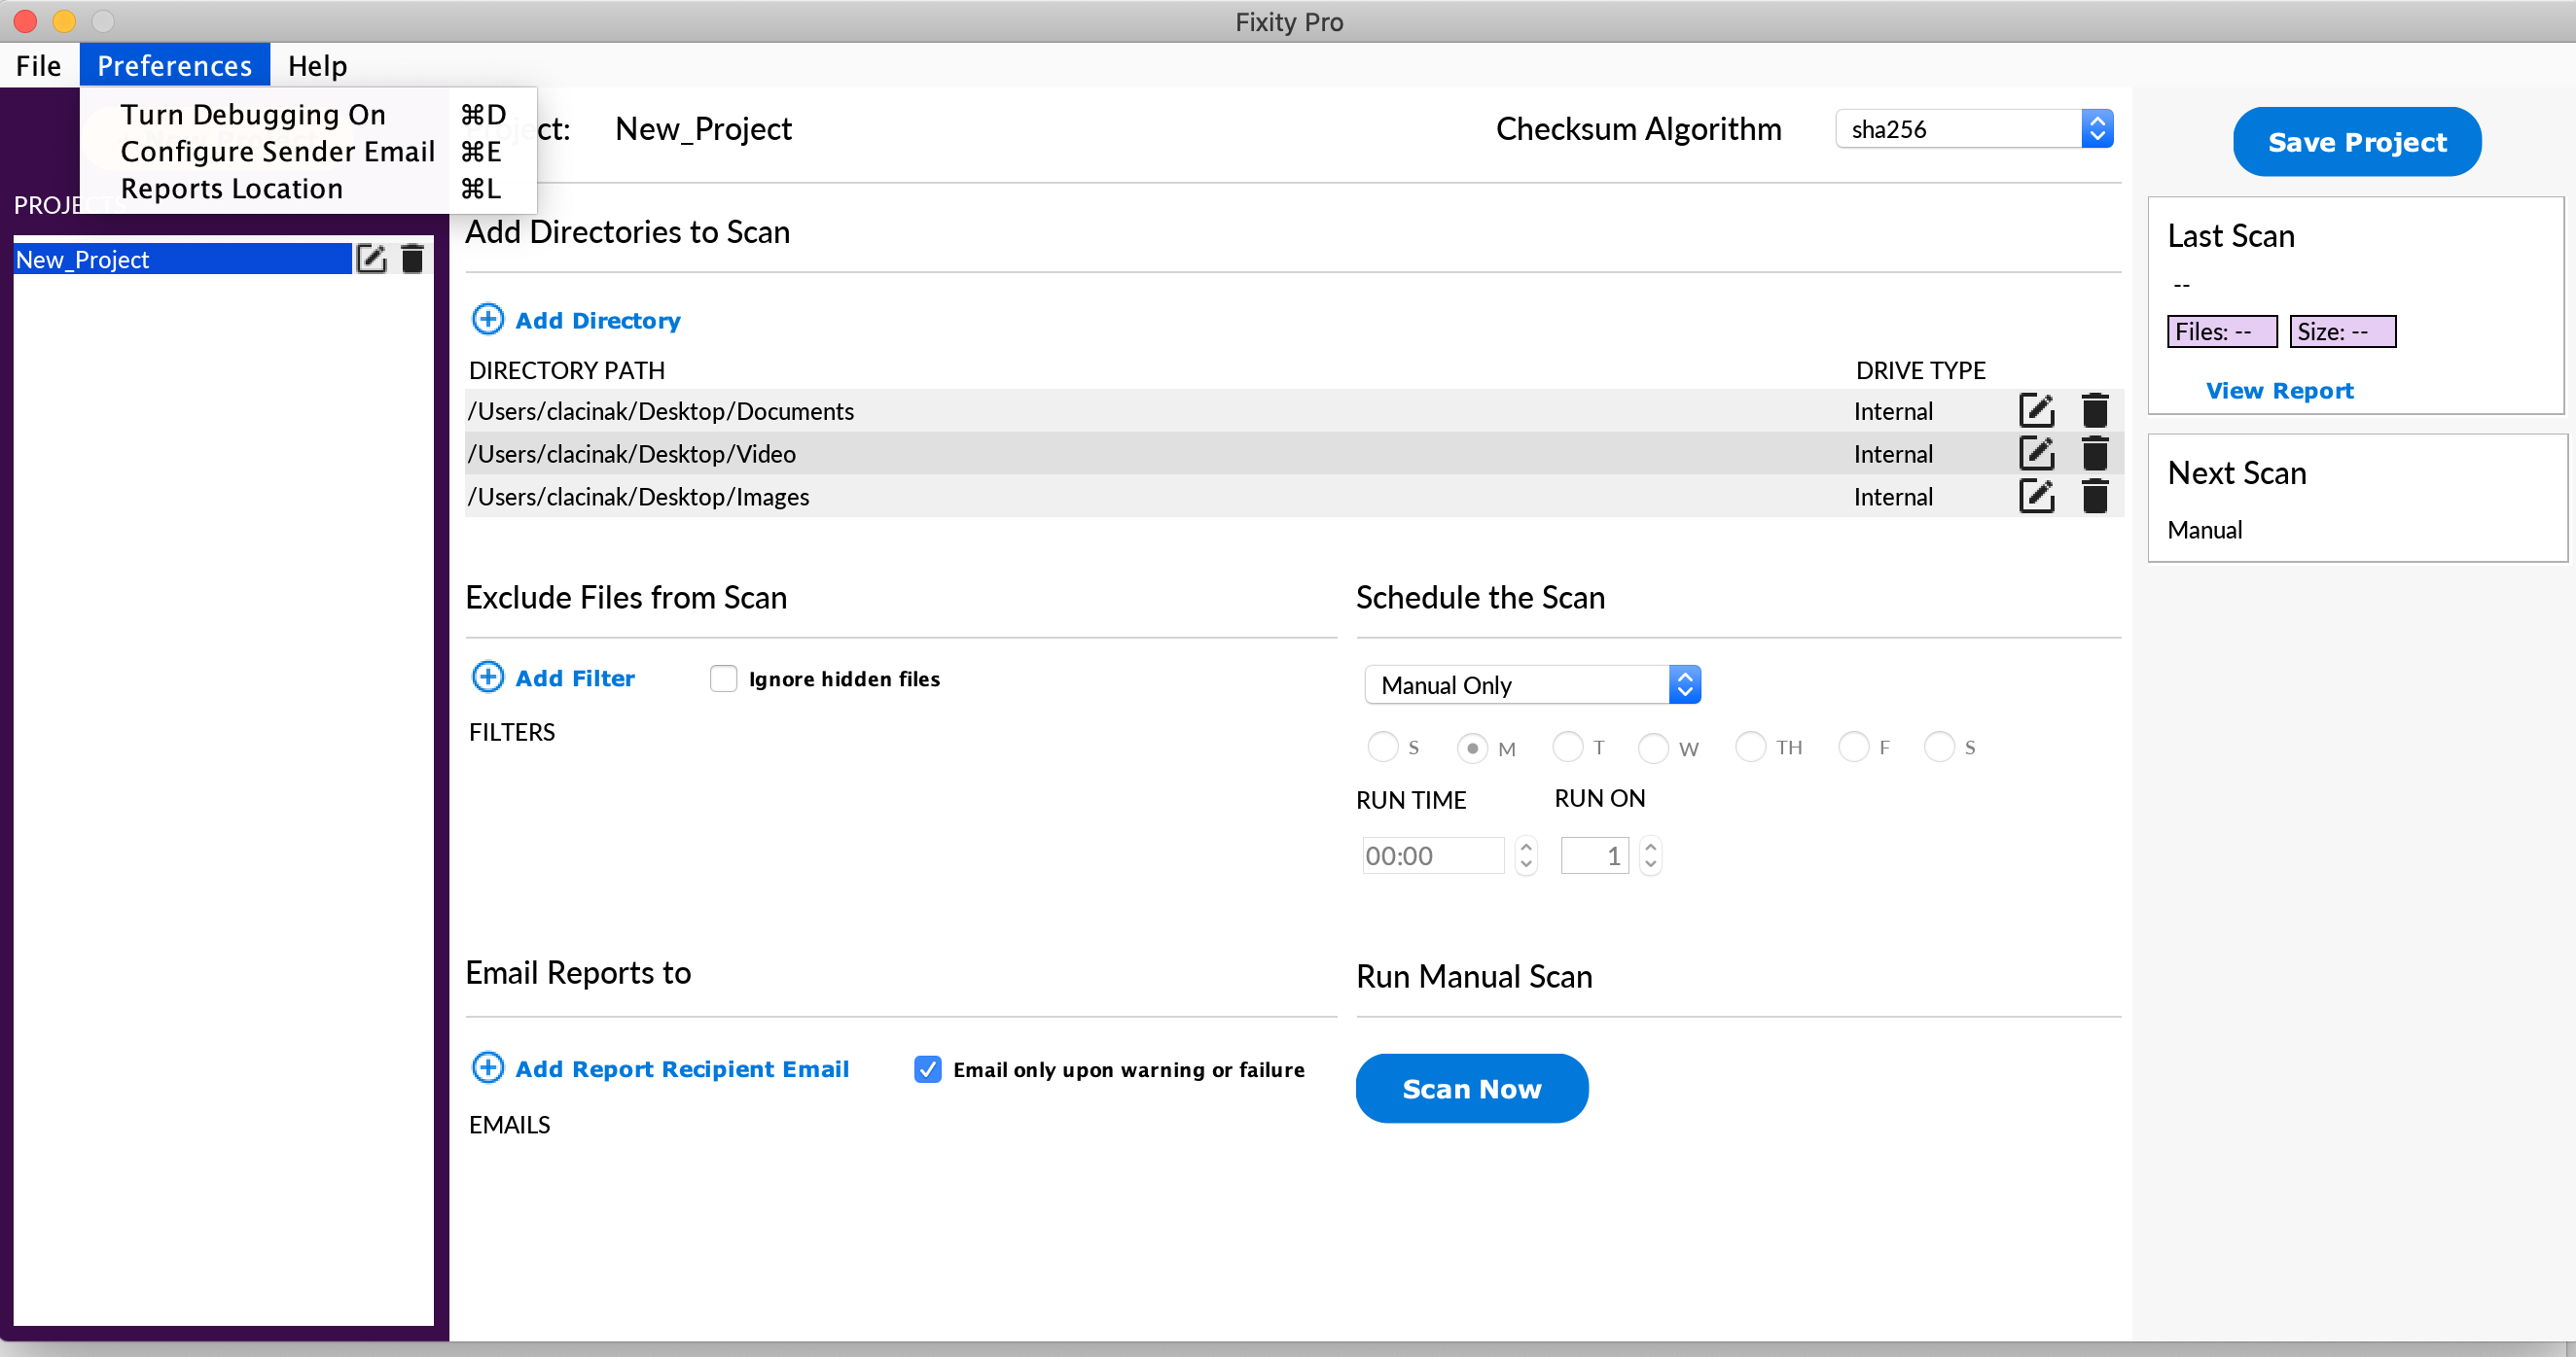Screen dimensions: 2576x1357
Task: Click Add Report Recipient Email link
Action: pos(682,1069)
